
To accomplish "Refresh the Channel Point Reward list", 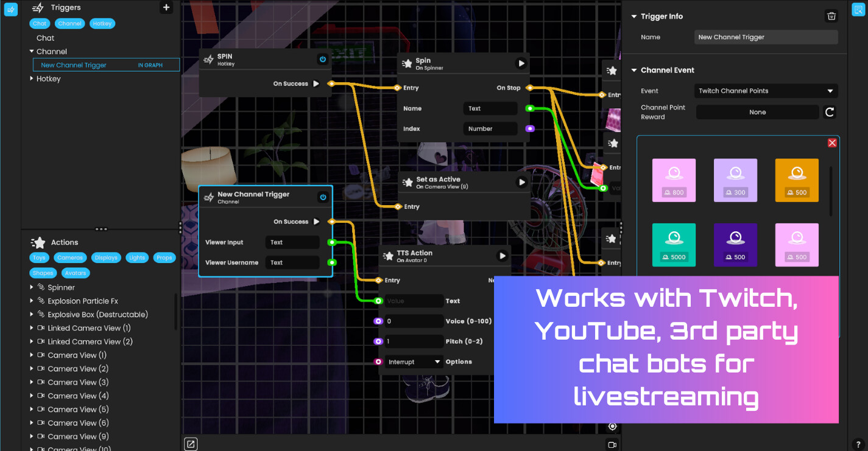I will pyautogui.click(x=830, y=112).
